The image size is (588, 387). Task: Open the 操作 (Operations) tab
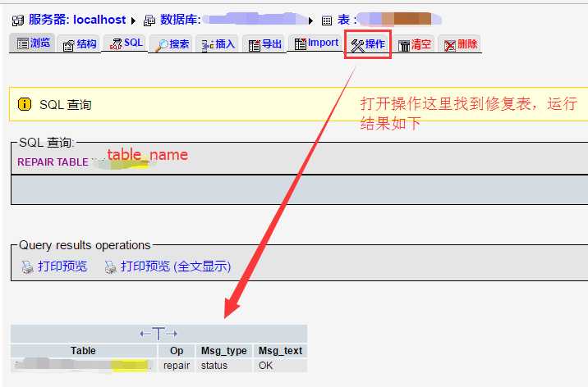pyautogui.click(x=368, y=44)
